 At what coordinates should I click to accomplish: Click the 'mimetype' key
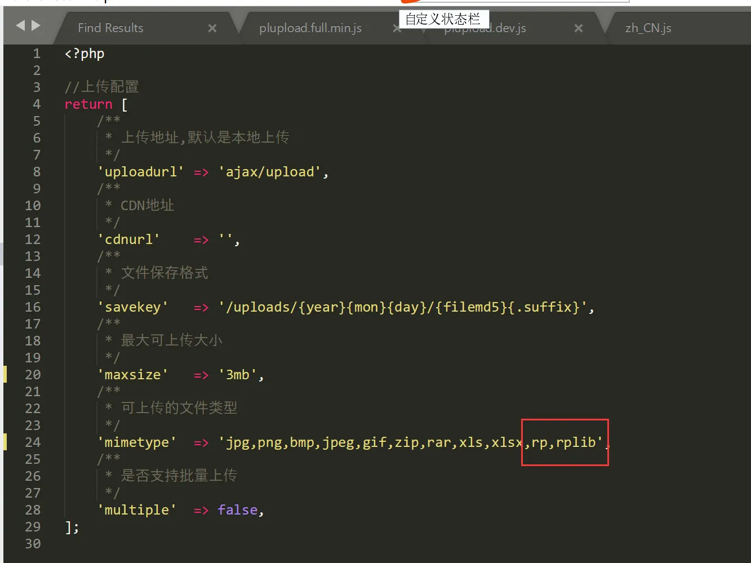pyautogui.click(x=137, y=442)
